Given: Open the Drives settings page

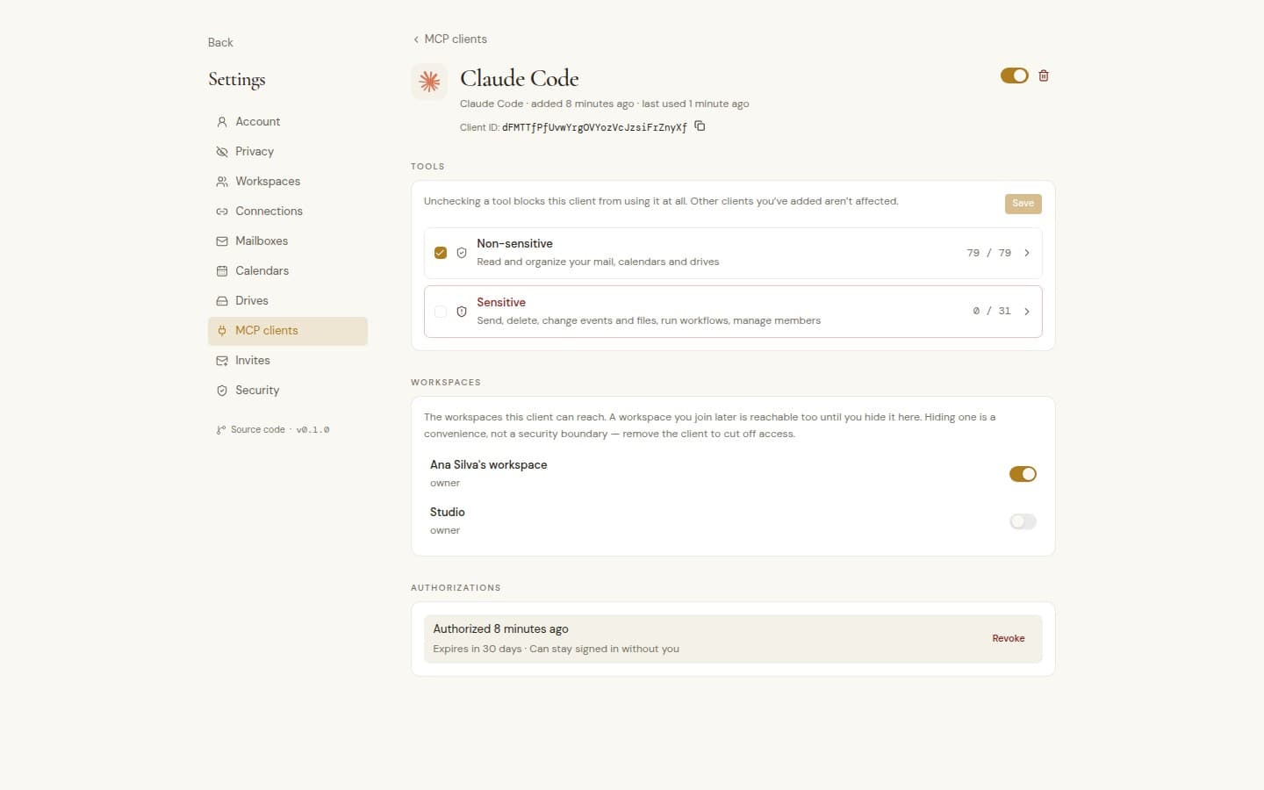Looking at the screenshot, I should coord(288,301).
